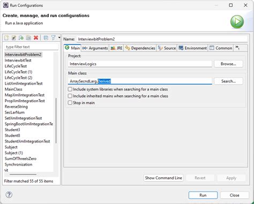Focus the Name input field
The width and height of the screenshot is (254, 204).
[162, 39]
